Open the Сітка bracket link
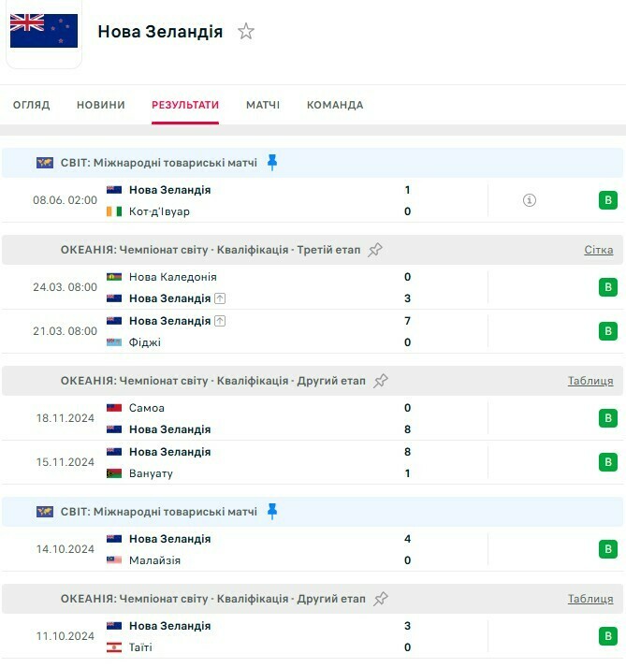The width and height of the screenshot is (626, 668). coord(599,250)
